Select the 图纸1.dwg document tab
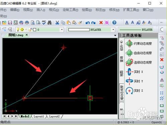Screen dimensions: 167x125 point(16,35)
